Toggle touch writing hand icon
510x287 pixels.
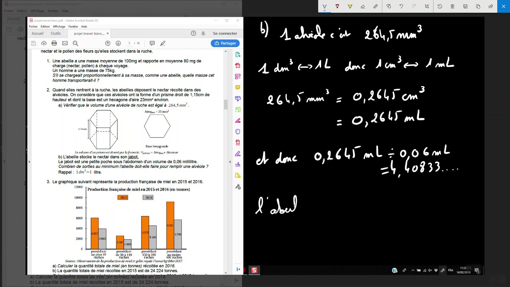(x=388, y=6)
